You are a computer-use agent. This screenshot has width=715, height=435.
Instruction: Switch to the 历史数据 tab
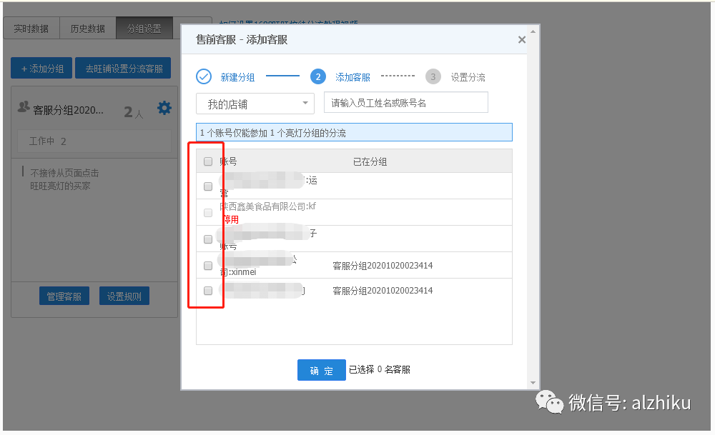[87, 29]
